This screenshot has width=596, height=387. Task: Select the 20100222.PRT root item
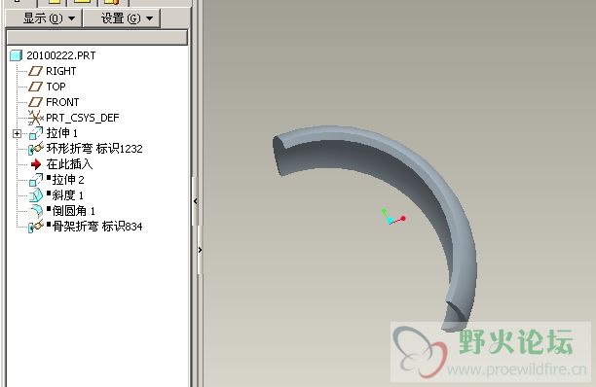(x=60, y=55)
